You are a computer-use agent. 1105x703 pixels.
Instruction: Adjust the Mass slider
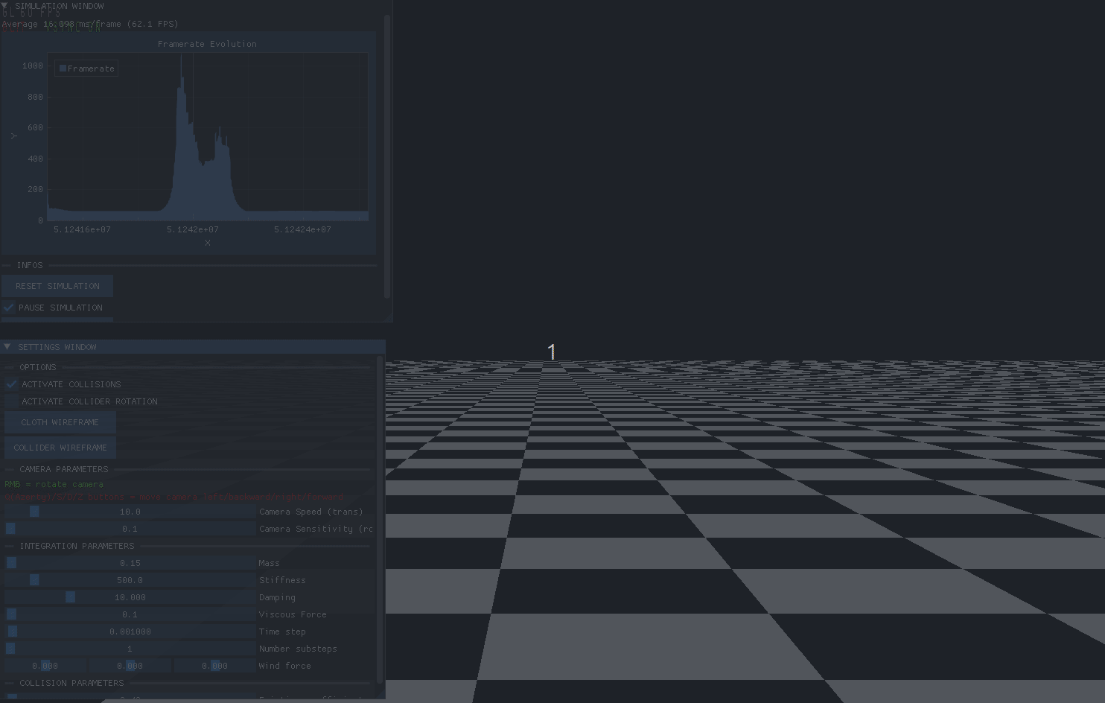coord(130,563)
